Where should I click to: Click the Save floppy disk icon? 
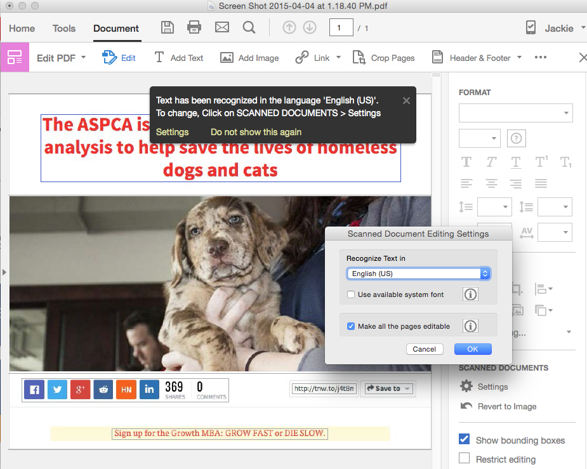pos(168,28)
